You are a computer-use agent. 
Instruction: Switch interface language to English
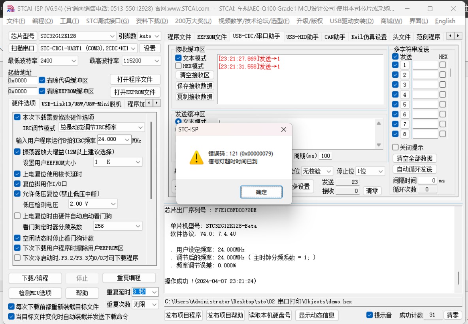445,21
